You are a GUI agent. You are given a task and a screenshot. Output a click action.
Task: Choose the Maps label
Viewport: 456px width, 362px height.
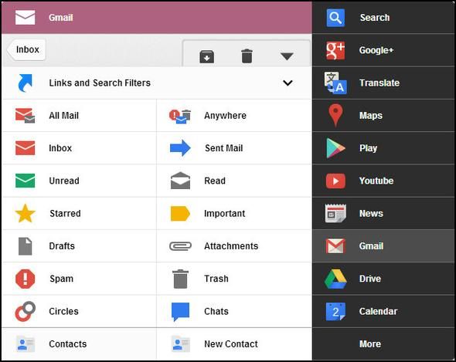371,116
